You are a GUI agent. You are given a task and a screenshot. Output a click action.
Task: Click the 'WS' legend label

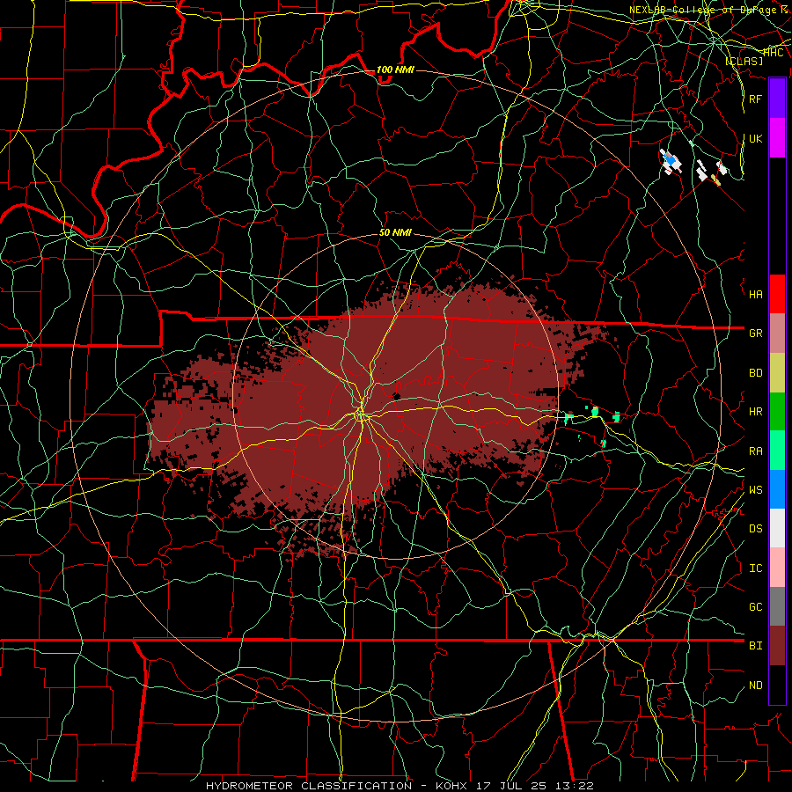coord(756,490)
